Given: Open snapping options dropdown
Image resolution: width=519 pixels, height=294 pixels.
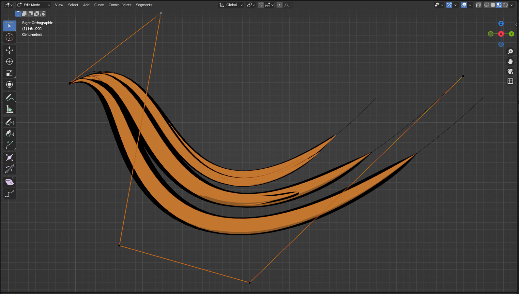Looking at the screenshot, I should click(x=270, y=5).
